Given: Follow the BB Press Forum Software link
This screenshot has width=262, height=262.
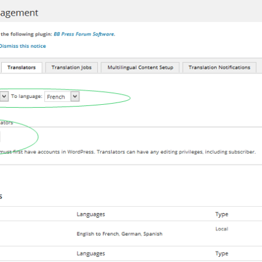Looking at the screenshot, I should point(84,34).
